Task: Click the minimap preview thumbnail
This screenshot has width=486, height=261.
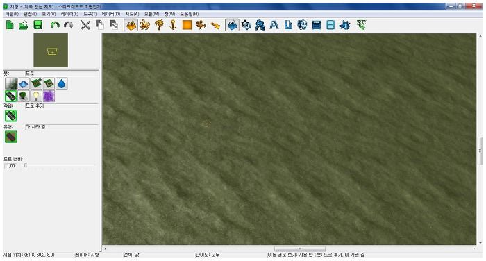Action: [x=51, y=50]
